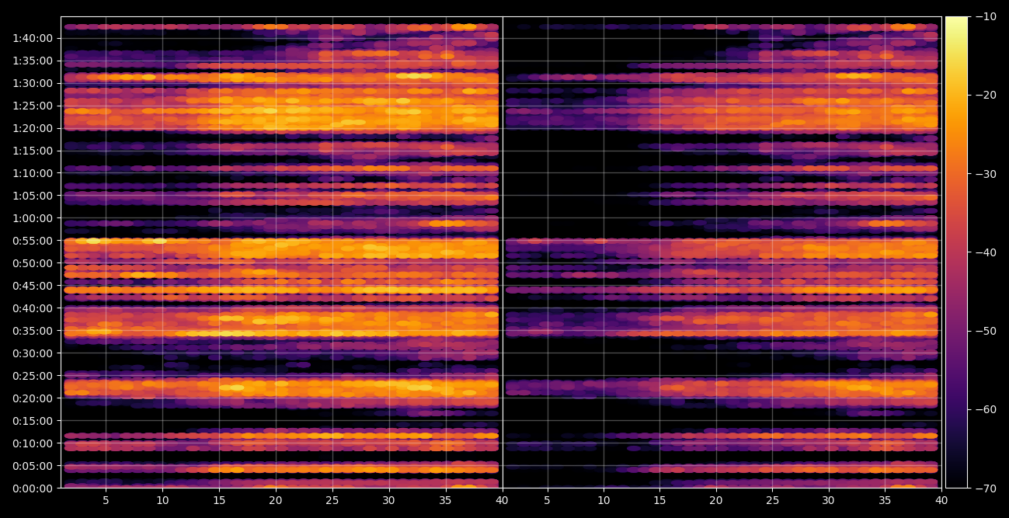Click the colorbar label −50
The width and height of the screenshot is (1009, 518).
pos(986,331)
